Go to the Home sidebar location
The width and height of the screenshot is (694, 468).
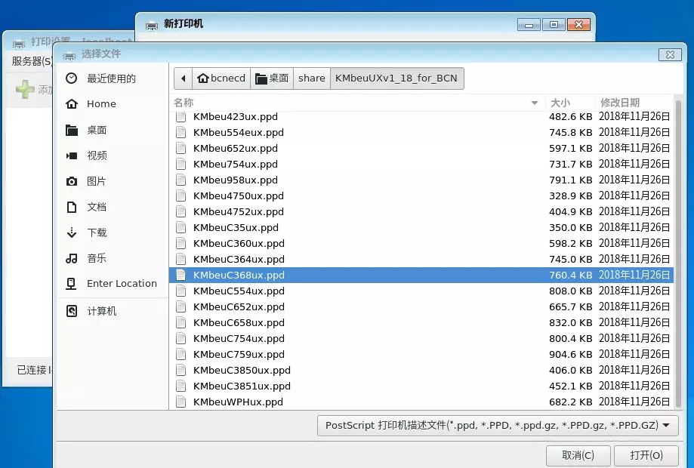[x=113, y=104]
